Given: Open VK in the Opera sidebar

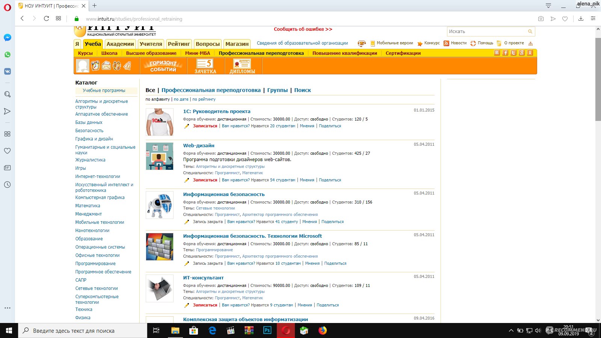Looking at the screenshot, I should coord(8,71).
